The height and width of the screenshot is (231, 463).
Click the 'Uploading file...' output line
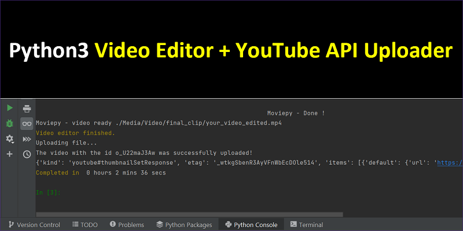67,143
